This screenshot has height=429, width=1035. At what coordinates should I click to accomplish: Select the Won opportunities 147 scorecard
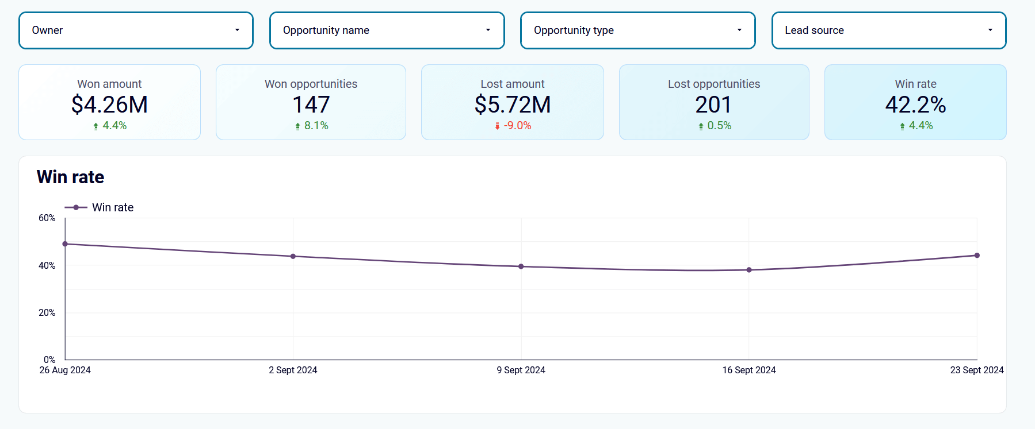coord(311,102)
